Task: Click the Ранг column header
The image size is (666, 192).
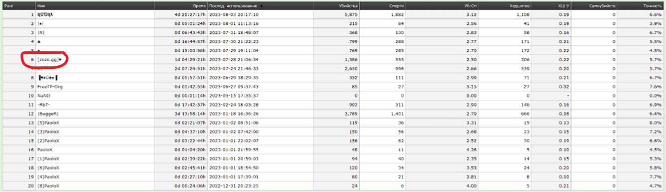Action: click(x=9, y=6)
